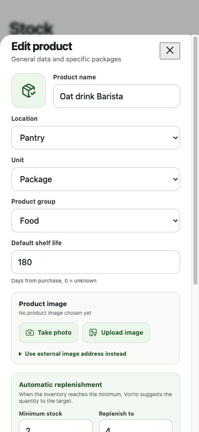Click the 'Days from purchase, 0 = unknown' hint
Screen dimensions: 199x432
click(54, 280)
